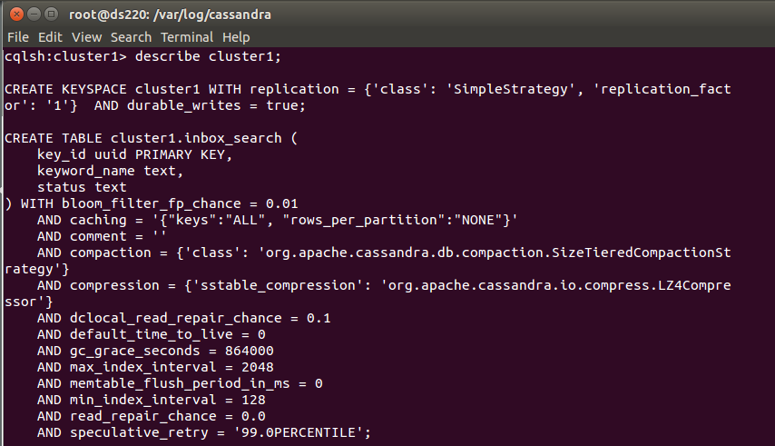This screenshot has width=775, height=446.
Task: Click on 'LZ4Compre' compression class text
Action: click(694, 285)
